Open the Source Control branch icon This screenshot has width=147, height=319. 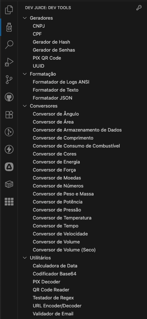[x=9, y=80]
